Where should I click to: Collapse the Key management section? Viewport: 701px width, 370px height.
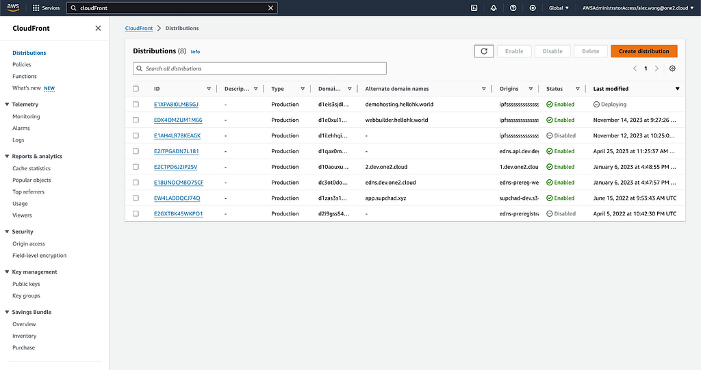(x=7, y=272)
